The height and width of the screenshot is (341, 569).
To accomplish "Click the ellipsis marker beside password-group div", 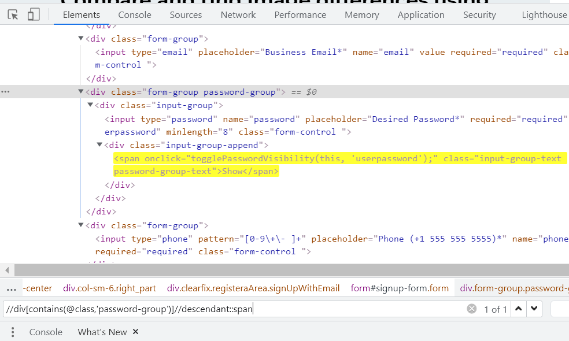I will 5,91.
